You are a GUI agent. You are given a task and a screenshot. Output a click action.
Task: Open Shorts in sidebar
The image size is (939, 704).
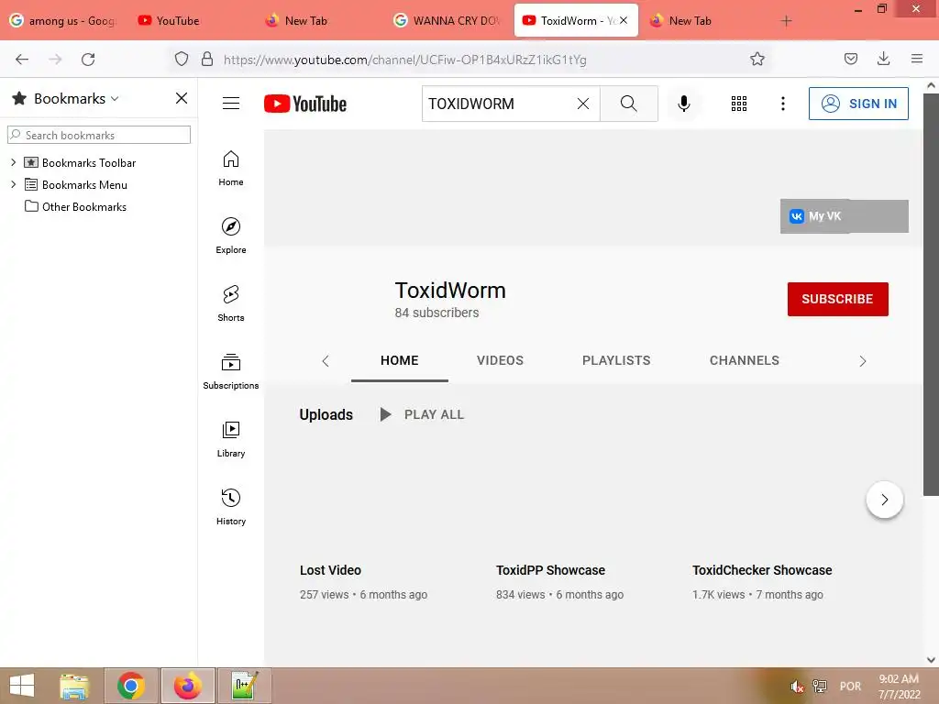tap(230, 303)
